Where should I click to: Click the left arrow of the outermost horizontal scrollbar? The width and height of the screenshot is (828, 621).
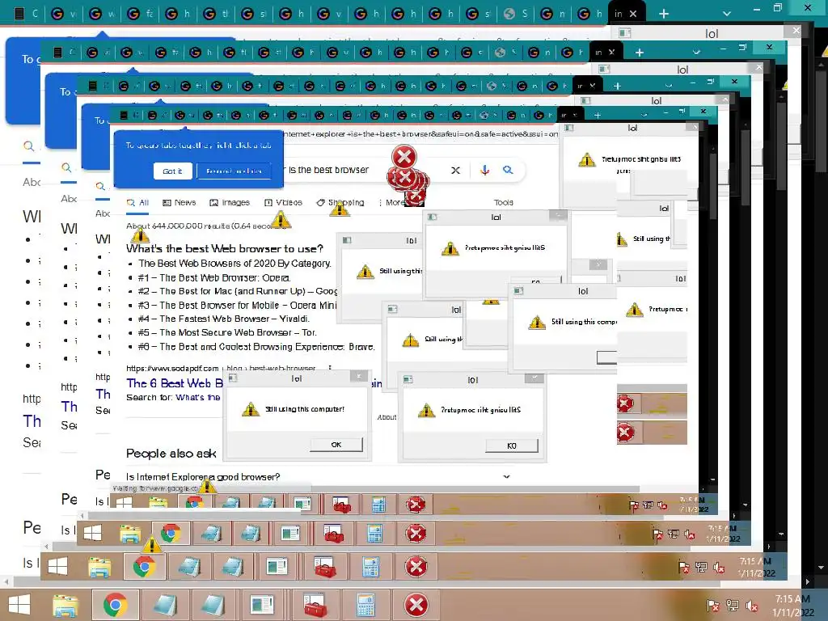(6, 582)
